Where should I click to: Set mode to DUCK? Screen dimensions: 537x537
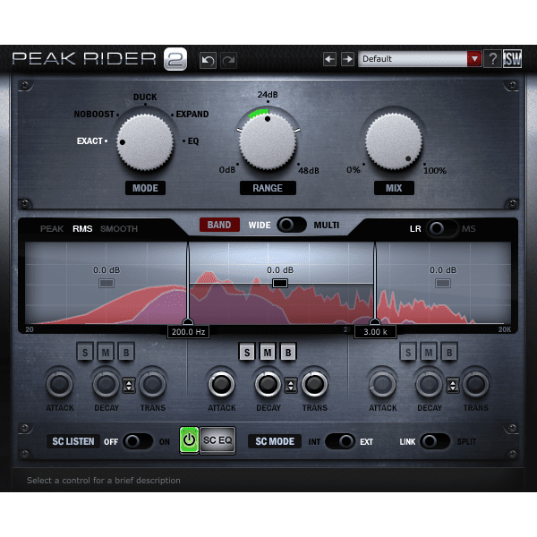point(145,98)
